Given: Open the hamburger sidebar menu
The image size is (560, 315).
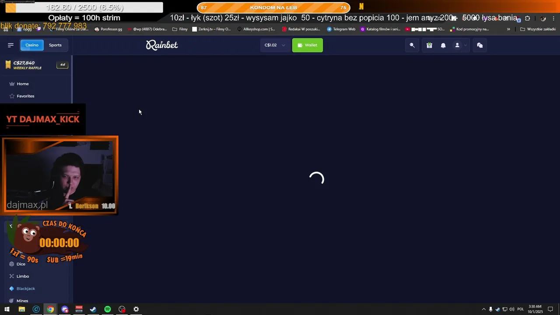Looking at the screenshot, I should (10, 45).
